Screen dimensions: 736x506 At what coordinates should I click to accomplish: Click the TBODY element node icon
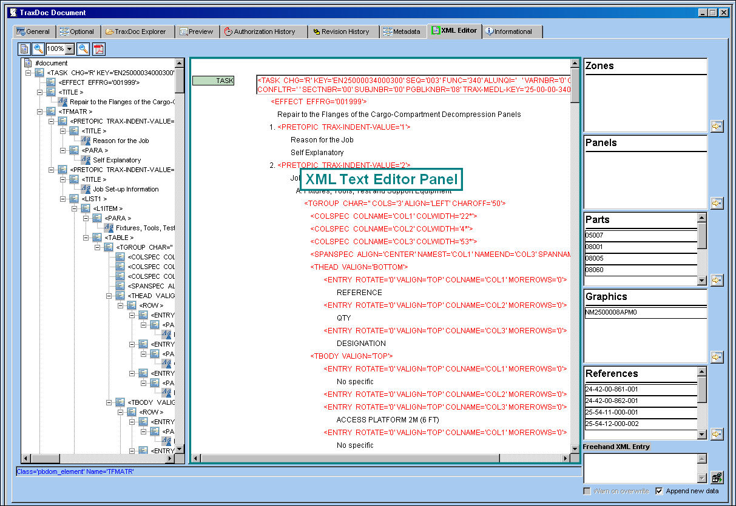tap(120, 402)
